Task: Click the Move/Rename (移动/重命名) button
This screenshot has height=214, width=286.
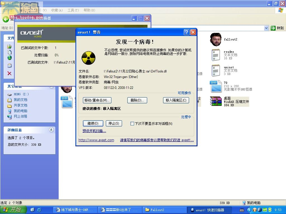Action: tap(97, 100)
